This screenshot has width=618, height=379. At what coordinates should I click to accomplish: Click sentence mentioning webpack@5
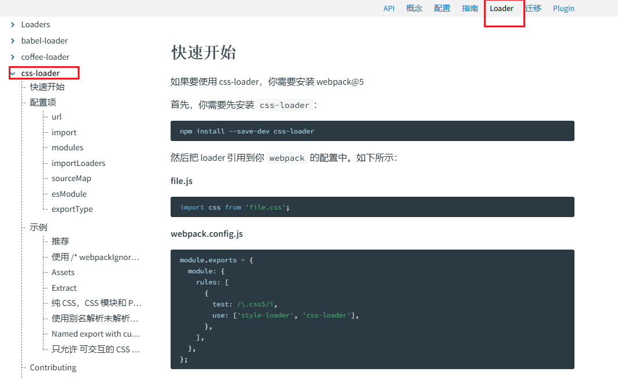[x=267, y=82]
